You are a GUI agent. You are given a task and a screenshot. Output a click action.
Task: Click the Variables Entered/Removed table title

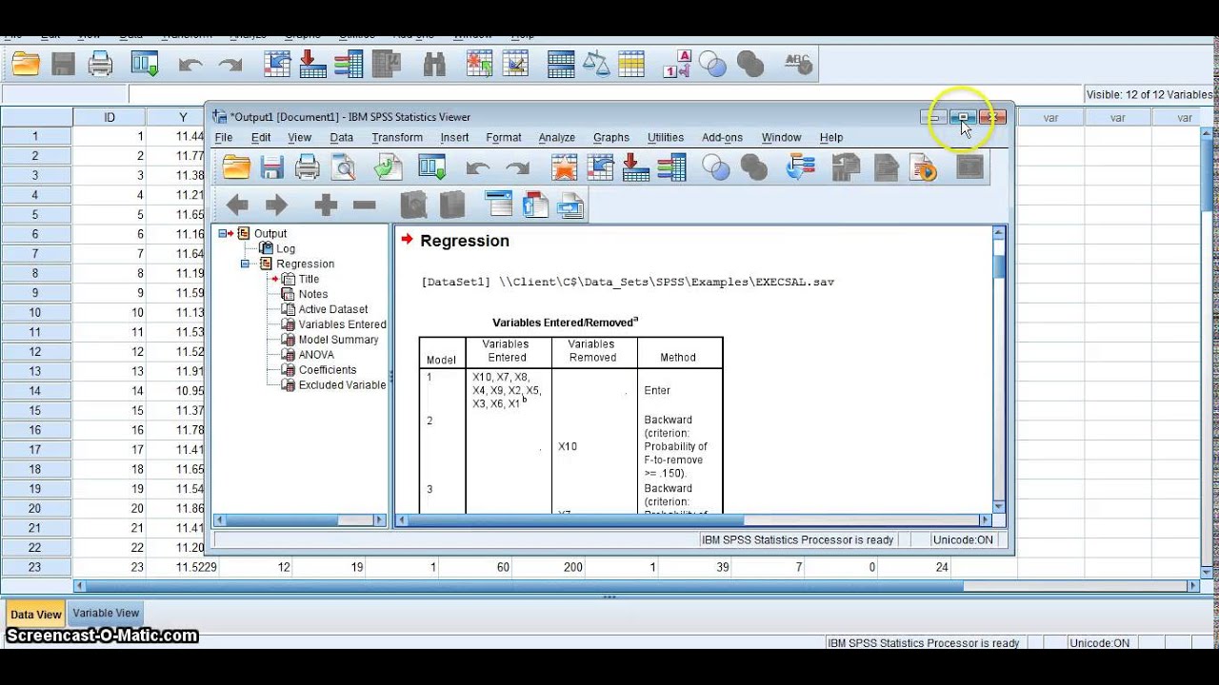point(565,323)
